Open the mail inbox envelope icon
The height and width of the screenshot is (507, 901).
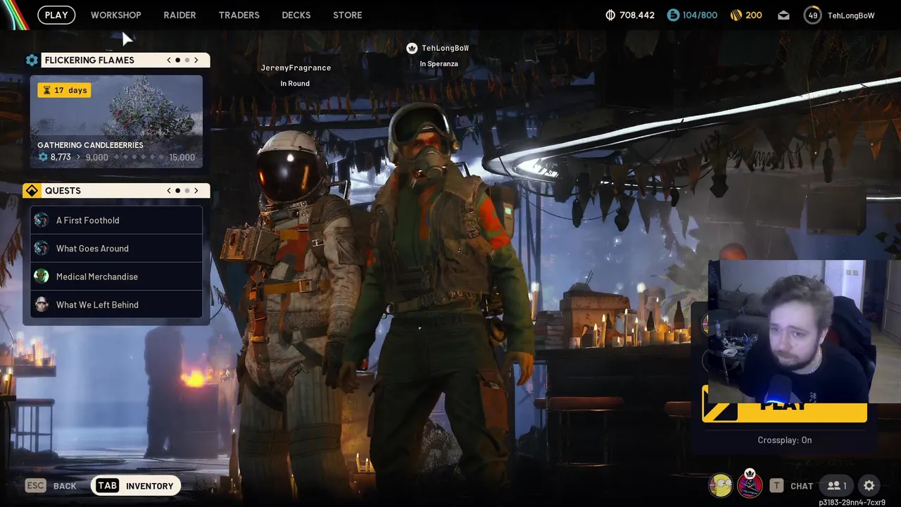coord(783,15)
